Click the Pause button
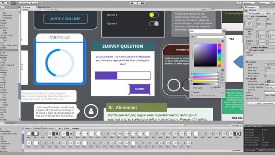The image size is (275, 155). (137, 3)
